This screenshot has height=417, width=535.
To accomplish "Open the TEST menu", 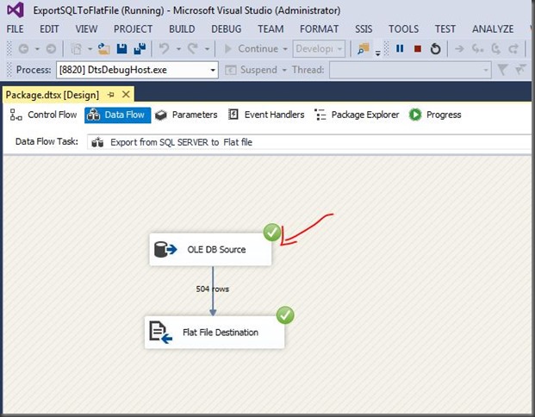I will [445, 29].
